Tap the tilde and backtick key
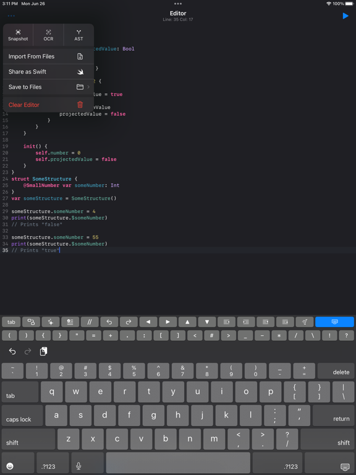 [12, 371]
